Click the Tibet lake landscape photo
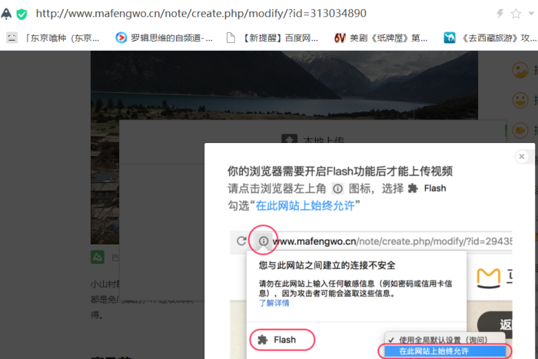Screen dimensions: 538x359 [284, 85]
